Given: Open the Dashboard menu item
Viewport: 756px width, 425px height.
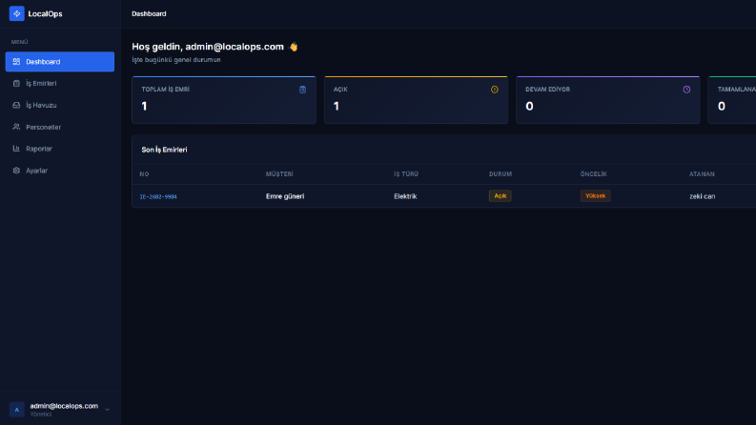Looking at the screenshot, I should click(60, 62).
